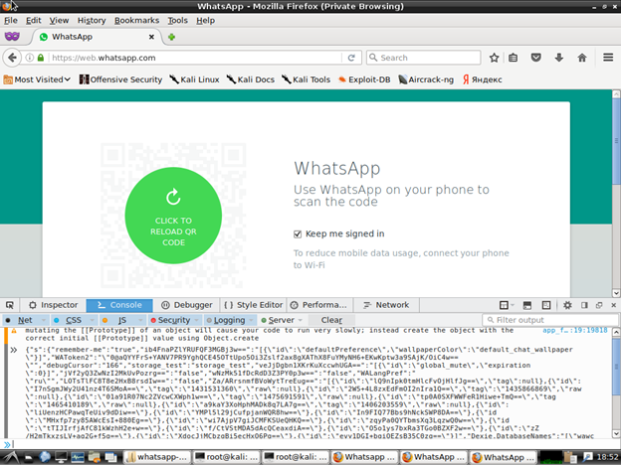
Task: Clear the console output
Action: tap(331, 320)
